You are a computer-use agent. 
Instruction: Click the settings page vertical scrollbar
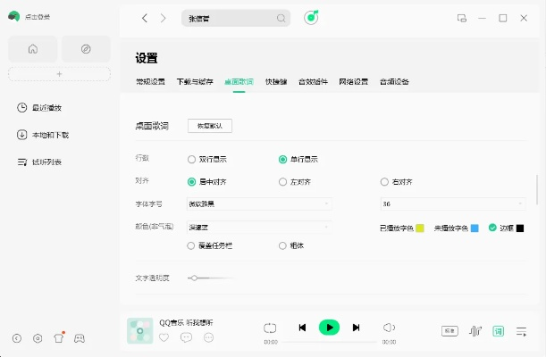(x=537, y=188)
